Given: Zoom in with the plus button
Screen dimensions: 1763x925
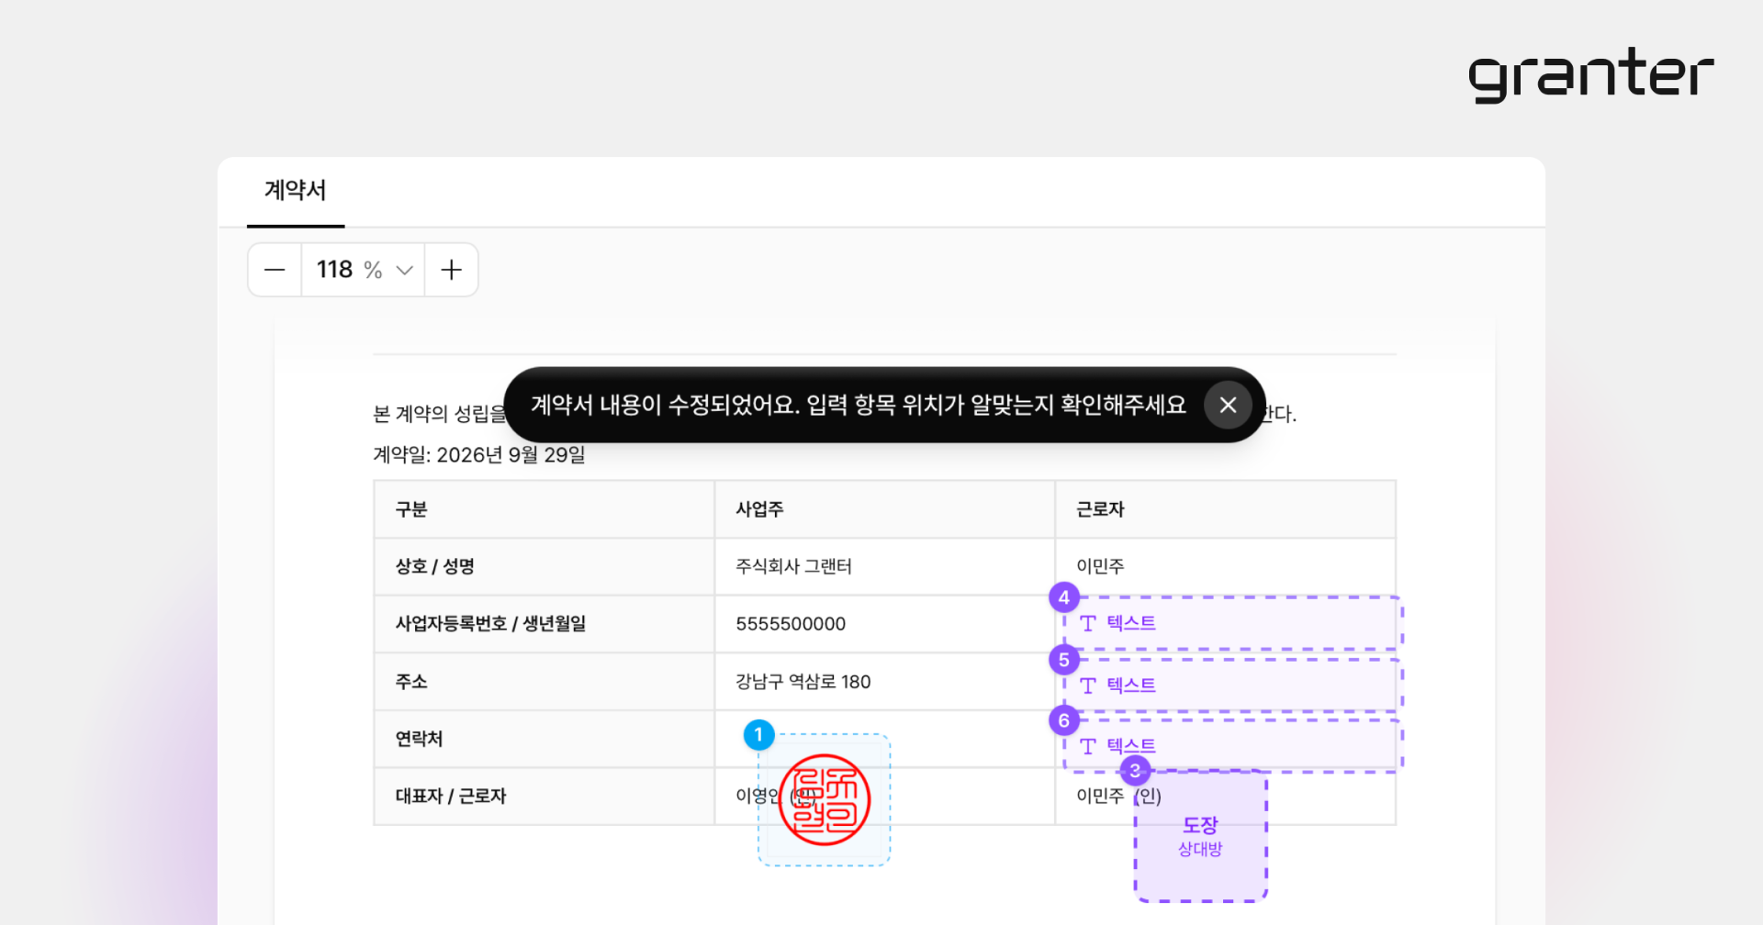Looking at the screenshot, I should tap(451, 270).
